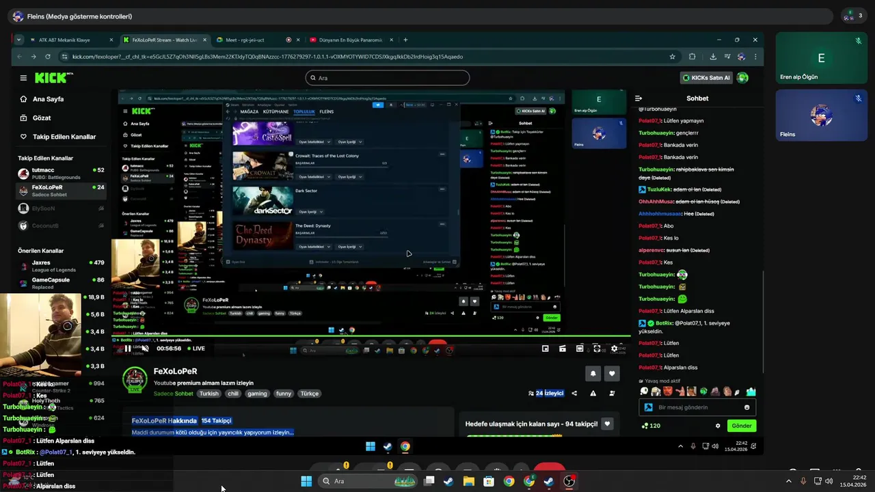Click KICKs Satın Al button
This screenshot has height=492, width=875.
point(707,78)
